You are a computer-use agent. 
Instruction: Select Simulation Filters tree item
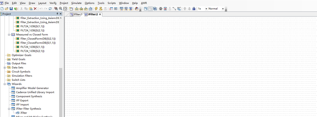click(22, 76)
